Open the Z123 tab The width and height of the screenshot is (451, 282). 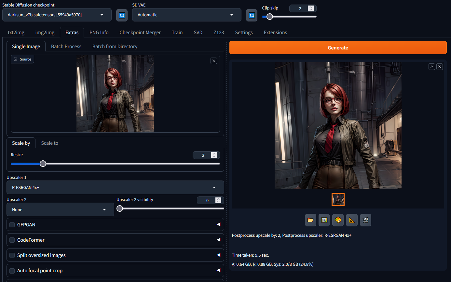click(x=219, y=33)
